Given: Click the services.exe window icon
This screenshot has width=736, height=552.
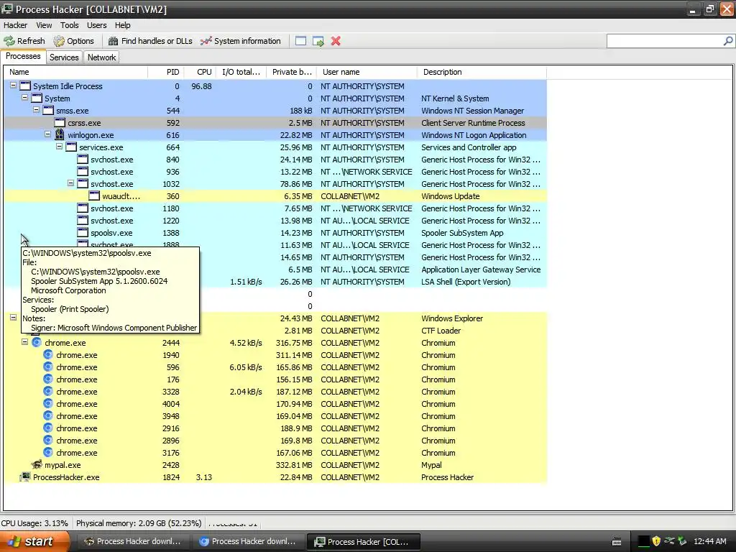Looking at the screenshot, I should coord(71,147).
